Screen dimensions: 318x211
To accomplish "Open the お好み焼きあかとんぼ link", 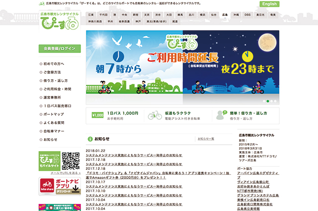I will click(x=253, y=187).
